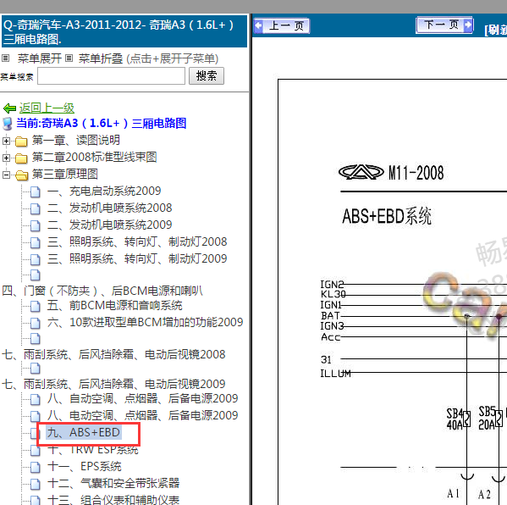Open 七、雨刮系统、后风挡除霜、电动后视镜2008
The width and height of the screenshot is (507, 505).
113,354
